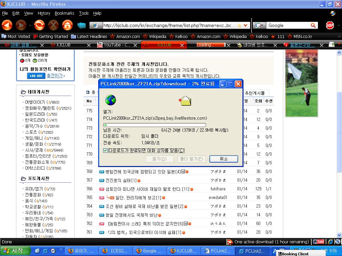Go to the Home page icon
This screenshot has height=256, width=342.
click(x=67, y=25)
